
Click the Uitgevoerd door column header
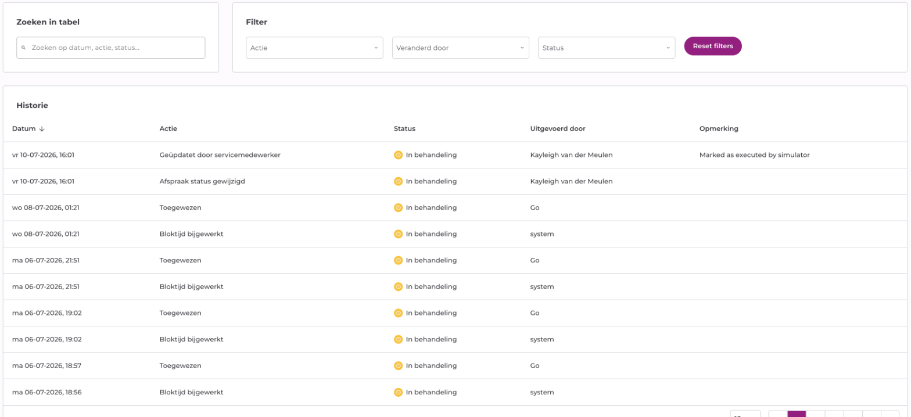[x=557, y=129]
